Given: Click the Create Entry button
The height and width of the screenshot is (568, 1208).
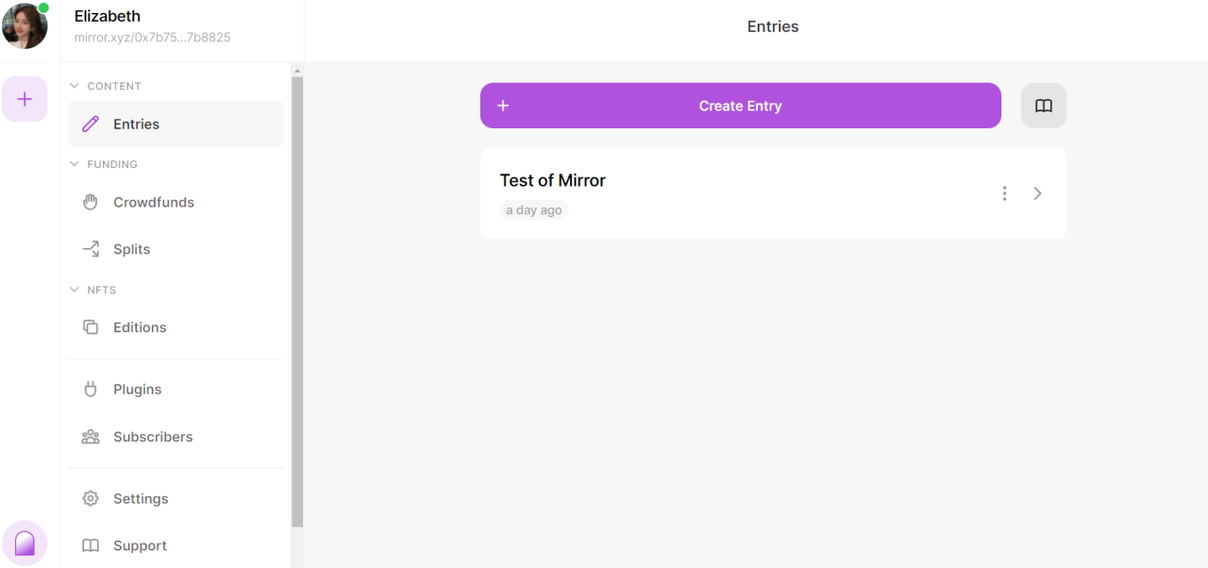Looking at the screenshot, I should 741,106.
